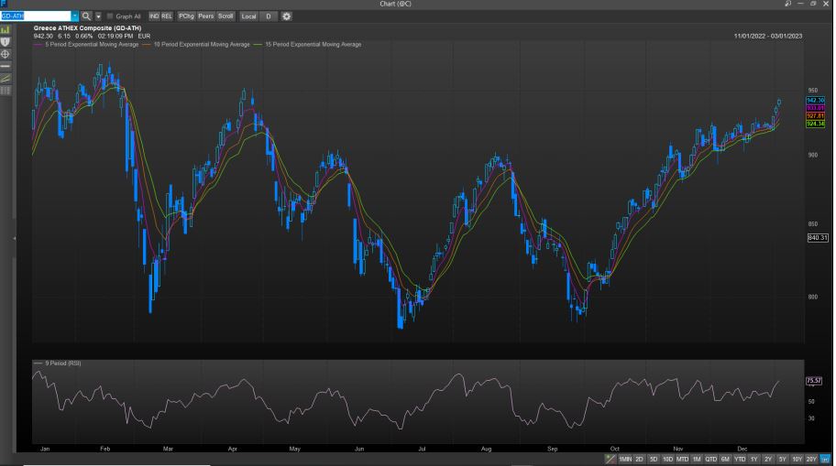This screenshot has height=466, width=836.
Task: Click the Peers button
Action: pyautogui.click(x=204, y=16)
